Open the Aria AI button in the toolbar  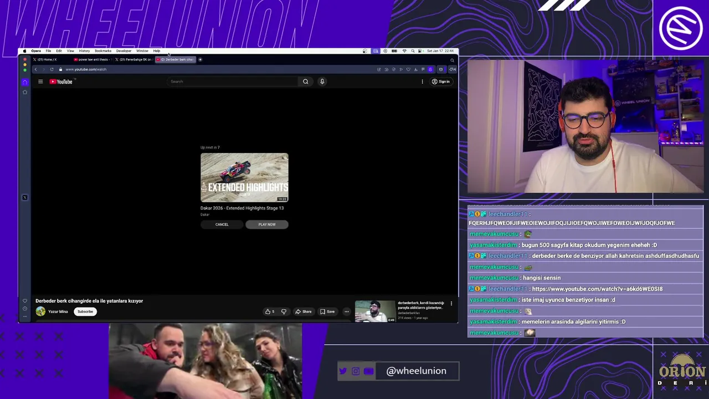click(x=453, y=69)
